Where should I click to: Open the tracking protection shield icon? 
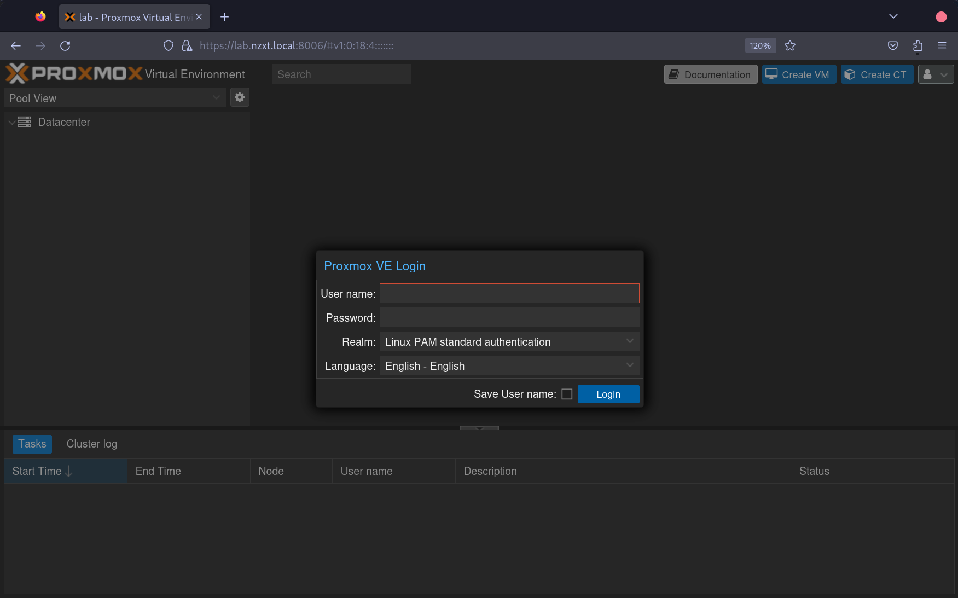pyautogui.click(x=169, y=46)
